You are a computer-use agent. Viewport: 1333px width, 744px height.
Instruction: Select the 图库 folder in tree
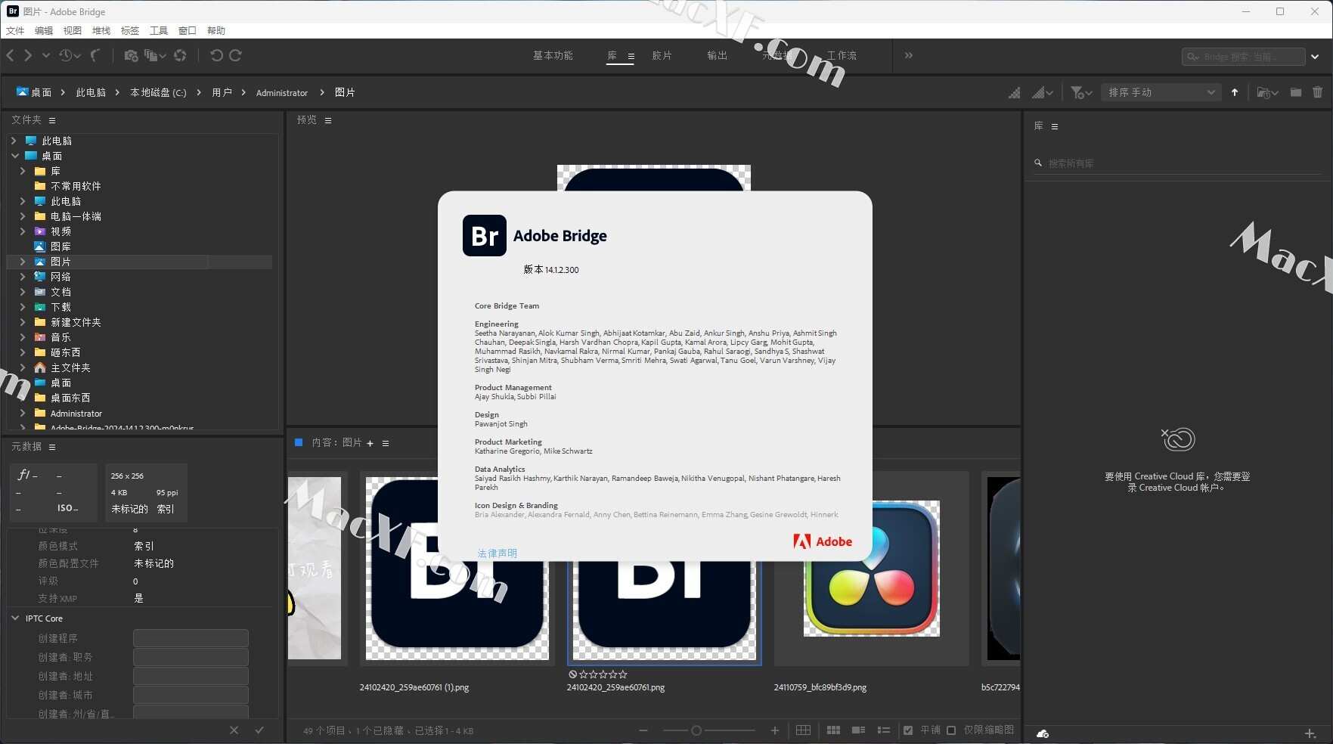click(60, 246)
